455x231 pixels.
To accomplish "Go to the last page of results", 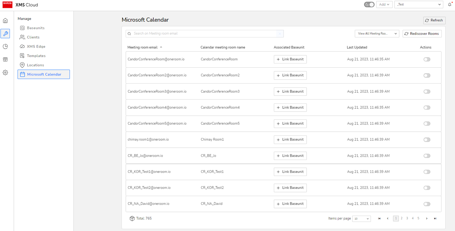I will (x=435, y=218).
